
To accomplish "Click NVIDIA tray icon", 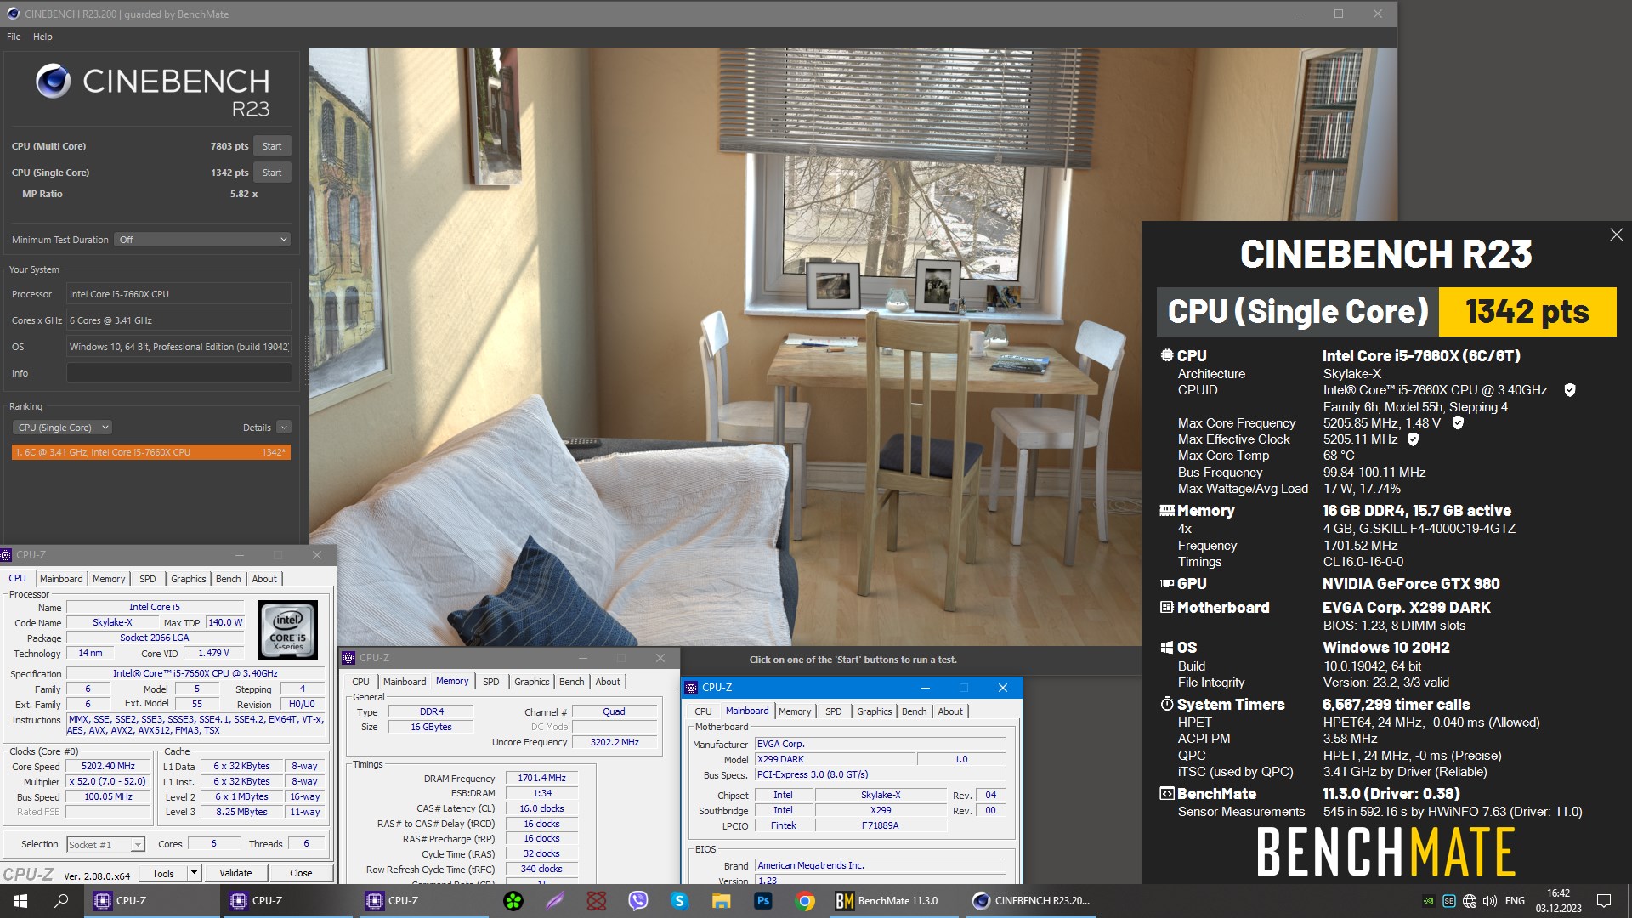I will [x=1429, y=901].
